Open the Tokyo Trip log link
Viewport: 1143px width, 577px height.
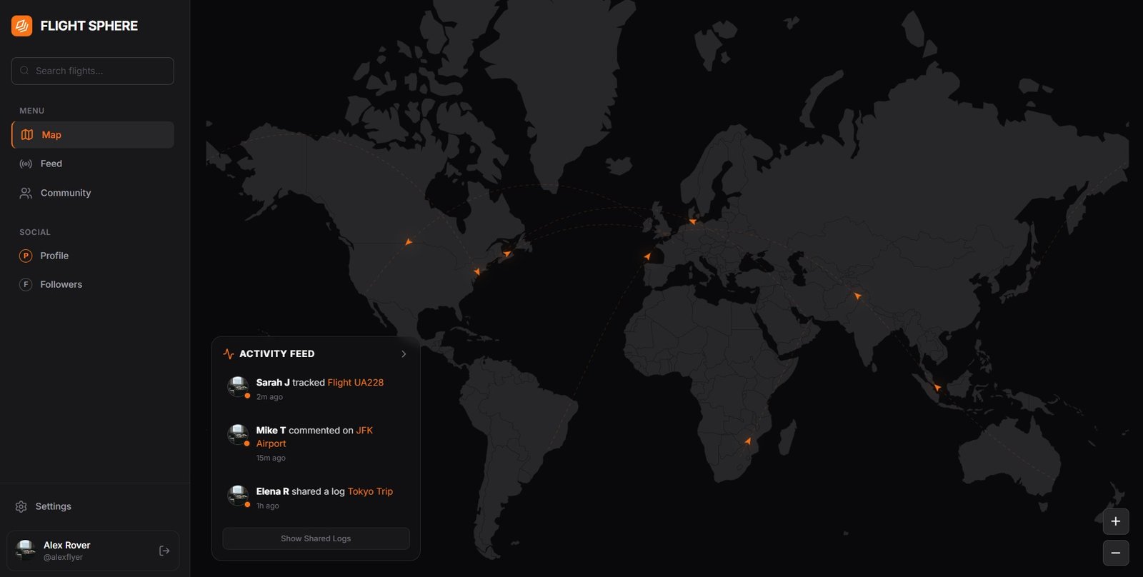(370, 491)
